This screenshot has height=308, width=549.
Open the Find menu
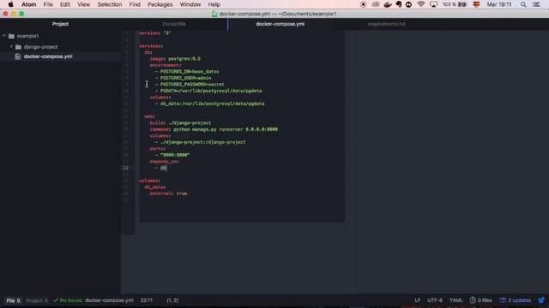(135, 4)
